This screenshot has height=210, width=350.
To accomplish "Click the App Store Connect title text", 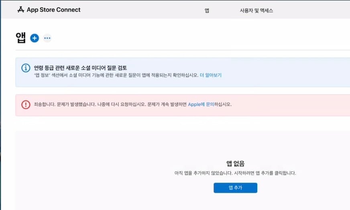I will (x=53, y=10).
